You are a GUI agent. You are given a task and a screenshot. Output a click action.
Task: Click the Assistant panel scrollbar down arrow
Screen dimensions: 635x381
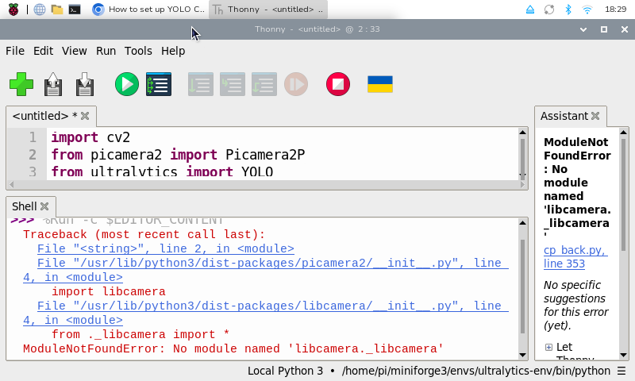pos(624,355)
